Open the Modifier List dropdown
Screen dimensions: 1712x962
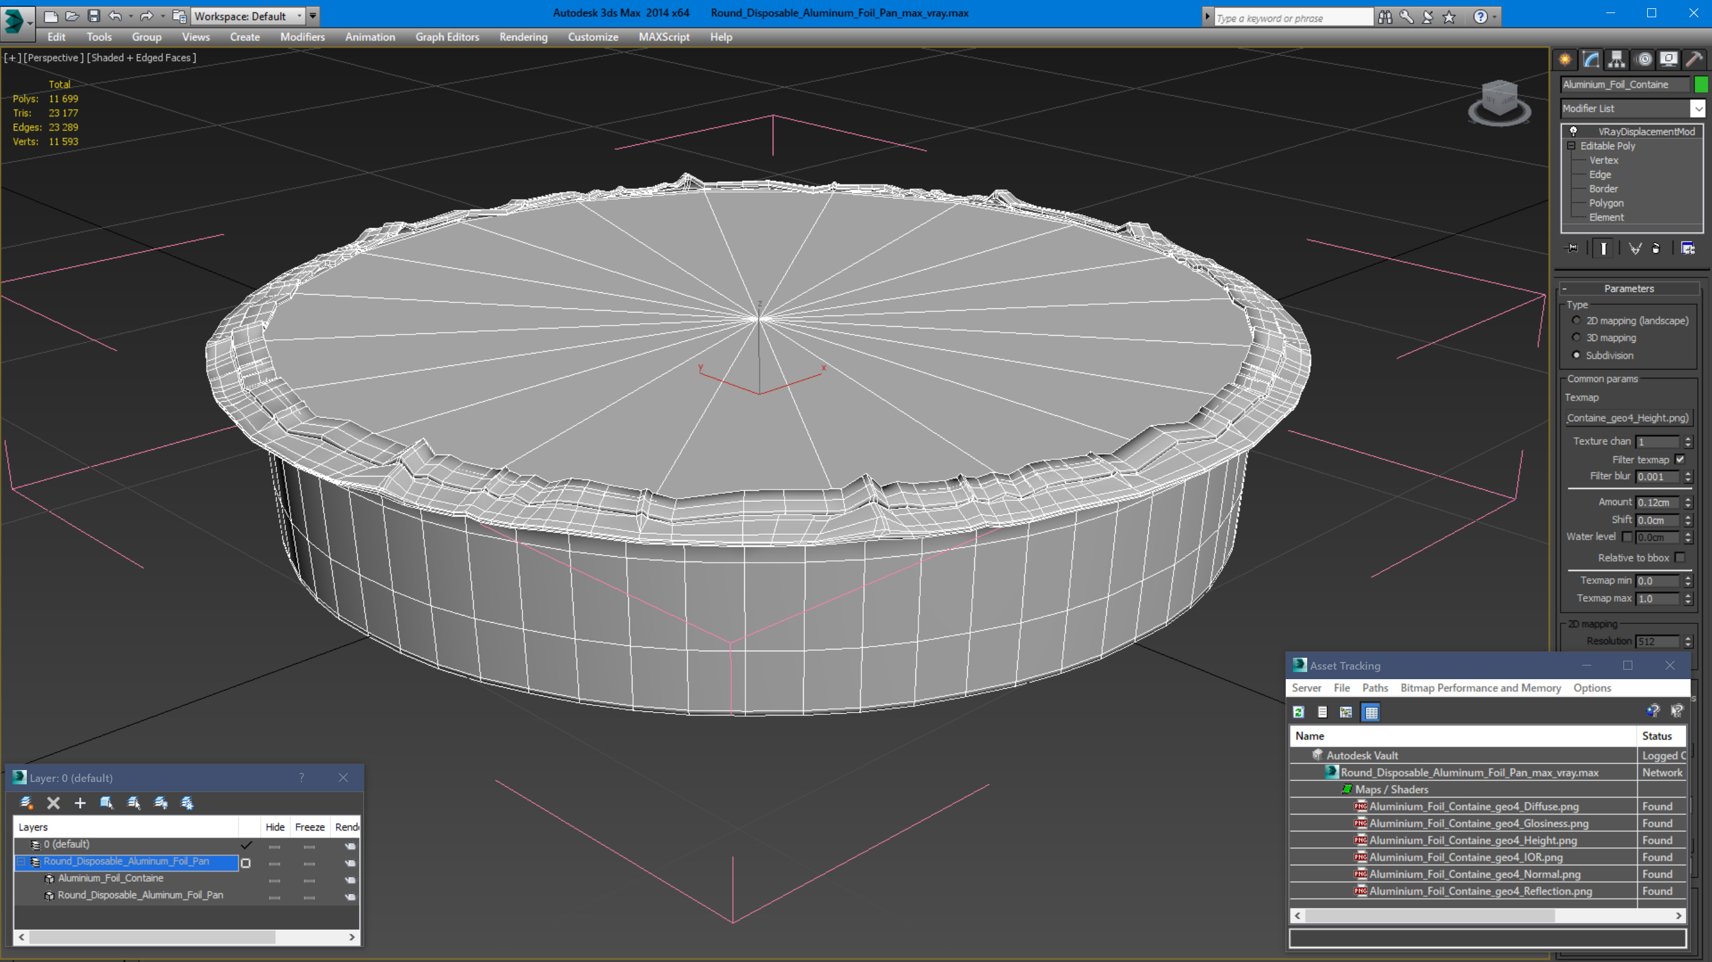[x=1697, y=108]
